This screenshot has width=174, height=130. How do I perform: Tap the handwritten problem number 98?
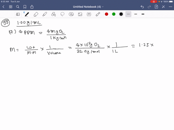click(x=5, y=23)
